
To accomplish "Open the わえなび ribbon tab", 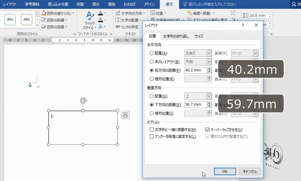I will coord(130,4).
